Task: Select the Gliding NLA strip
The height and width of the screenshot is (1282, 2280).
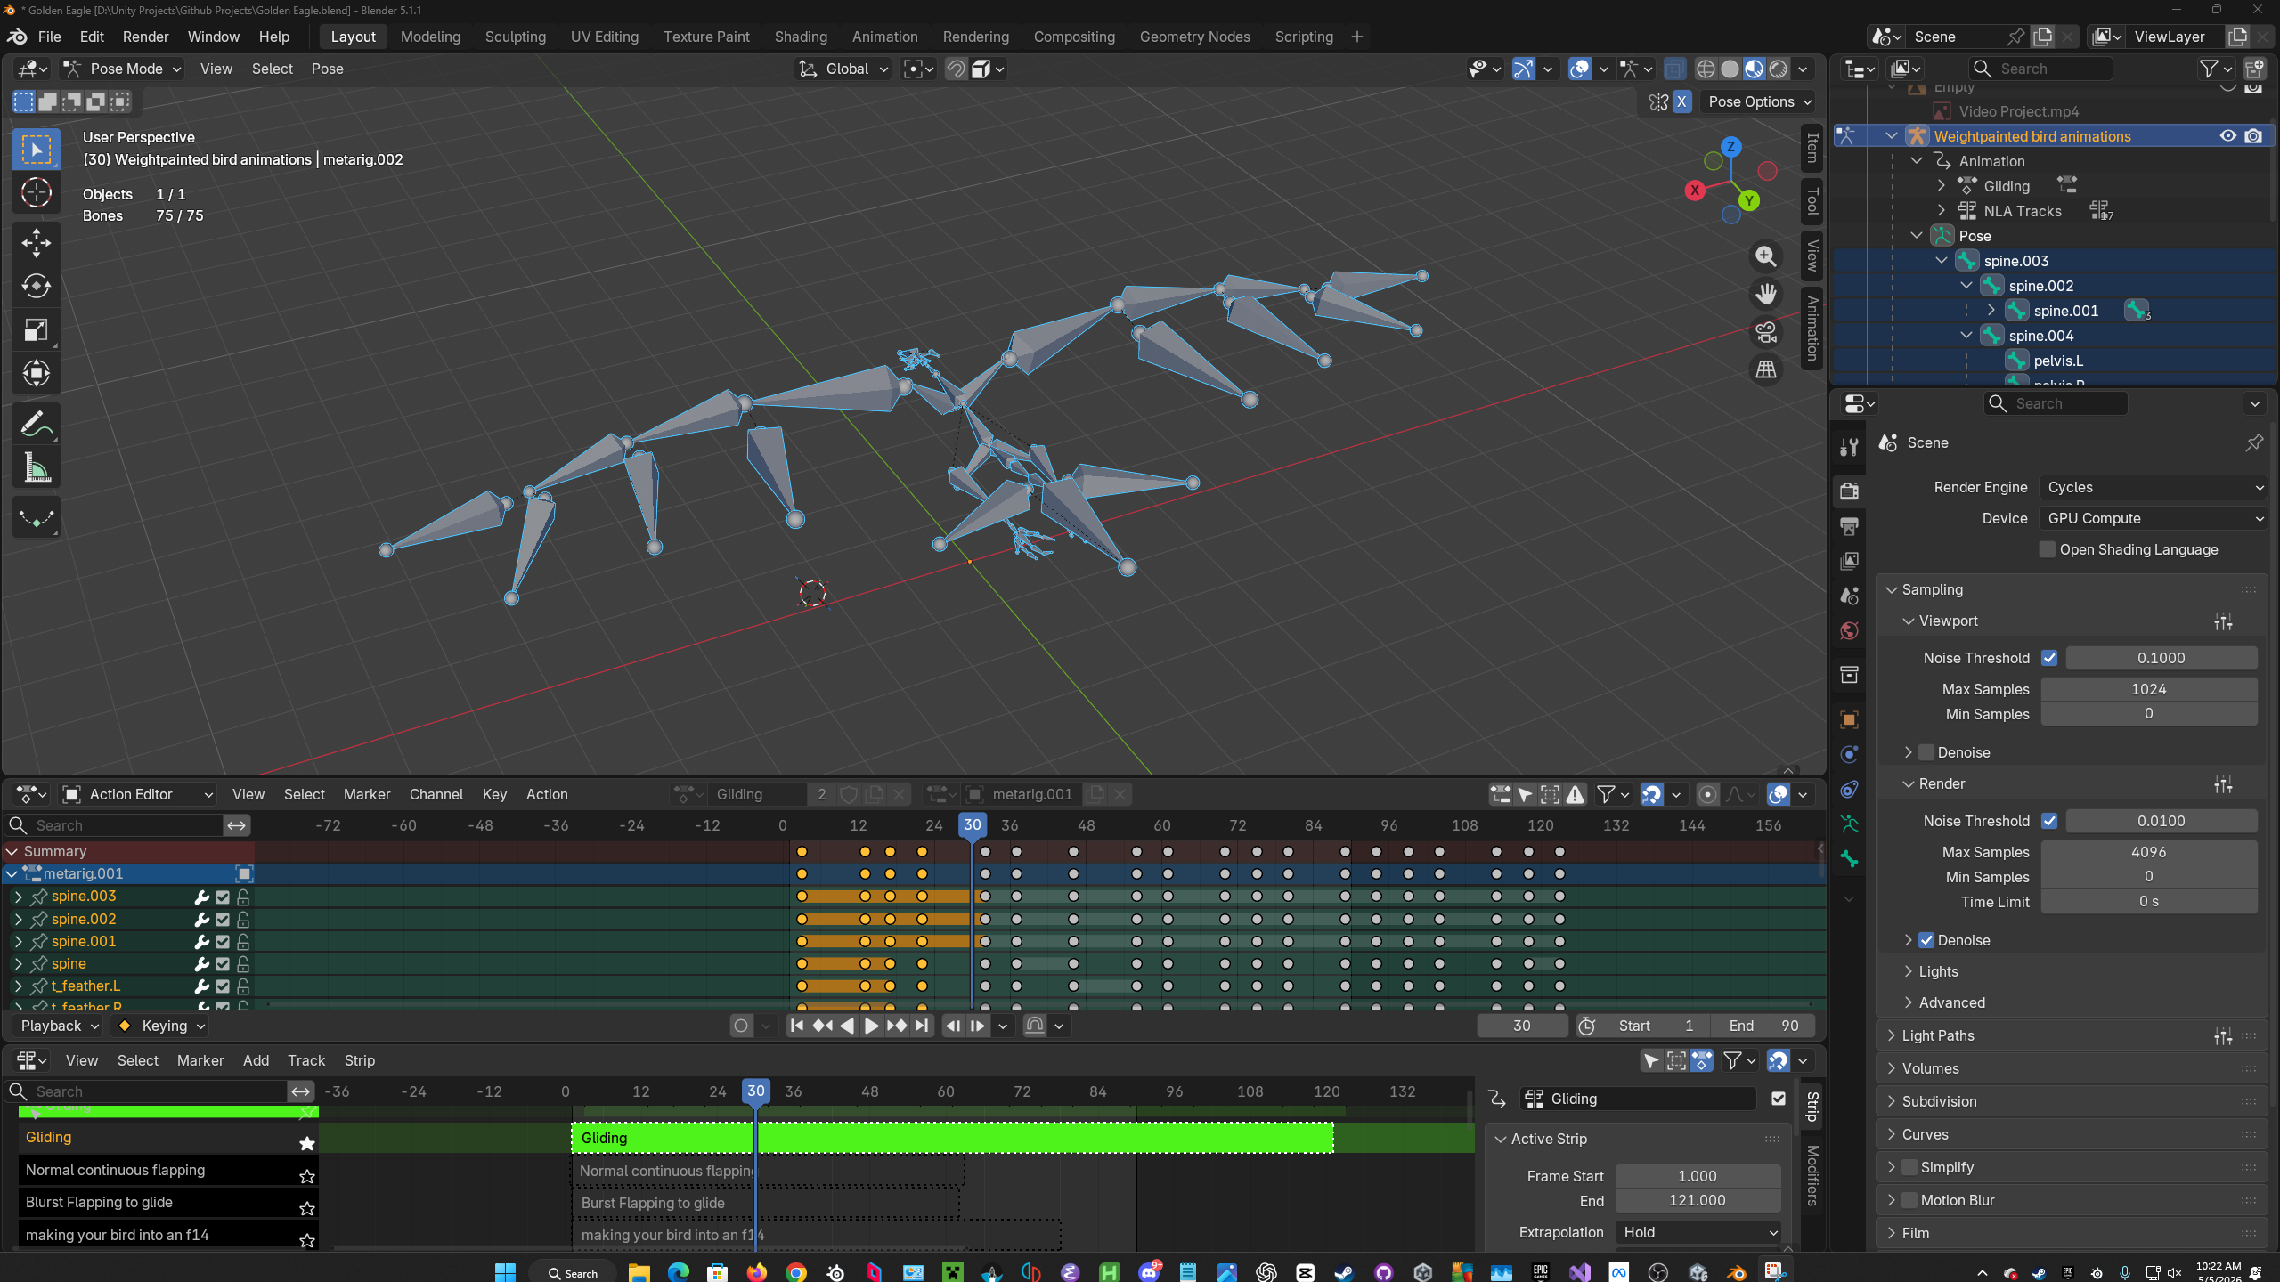Action: [x=952, y=1138]
